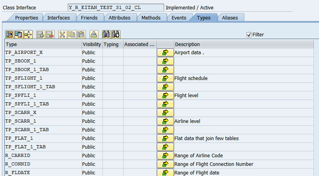Screen dimensions: 319x176
Task: Click the Public visibility cell for TP_FLAT_1
Action: pos(92,139)
